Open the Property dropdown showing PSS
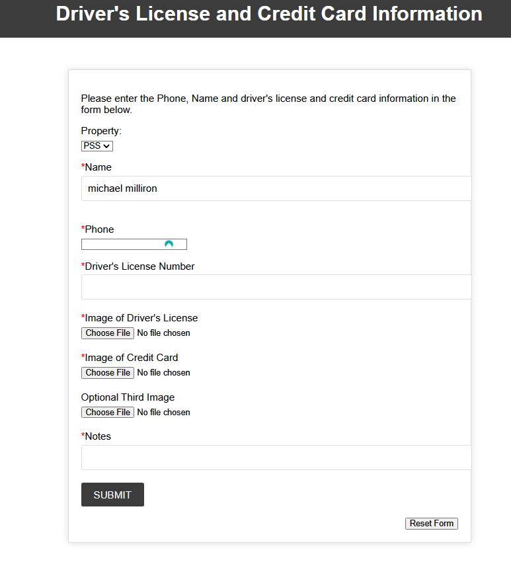This screenshot has width=511, height=562. (97, 145)
